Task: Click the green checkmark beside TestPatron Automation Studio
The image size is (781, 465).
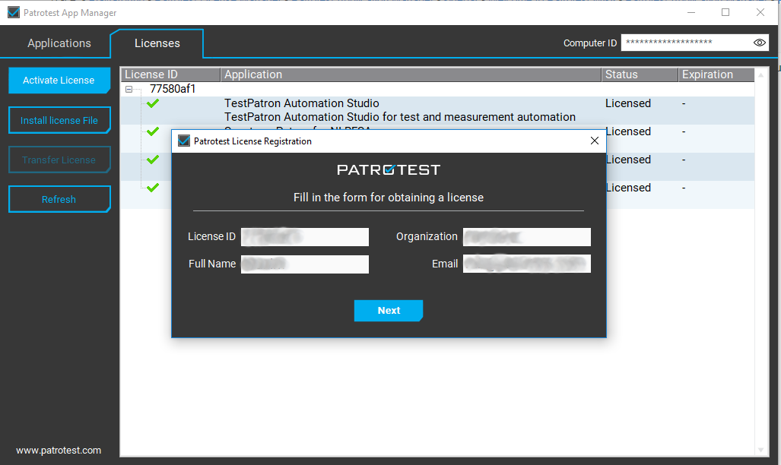Action: (x=153, y=103)
